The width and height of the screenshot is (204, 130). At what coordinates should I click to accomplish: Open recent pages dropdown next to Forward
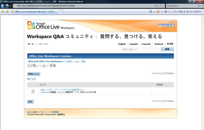click(x=11, y=6)
